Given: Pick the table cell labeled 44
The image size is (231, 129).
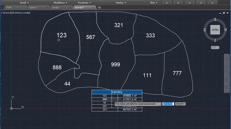Looking at the screenshot, I should (105, 103).
